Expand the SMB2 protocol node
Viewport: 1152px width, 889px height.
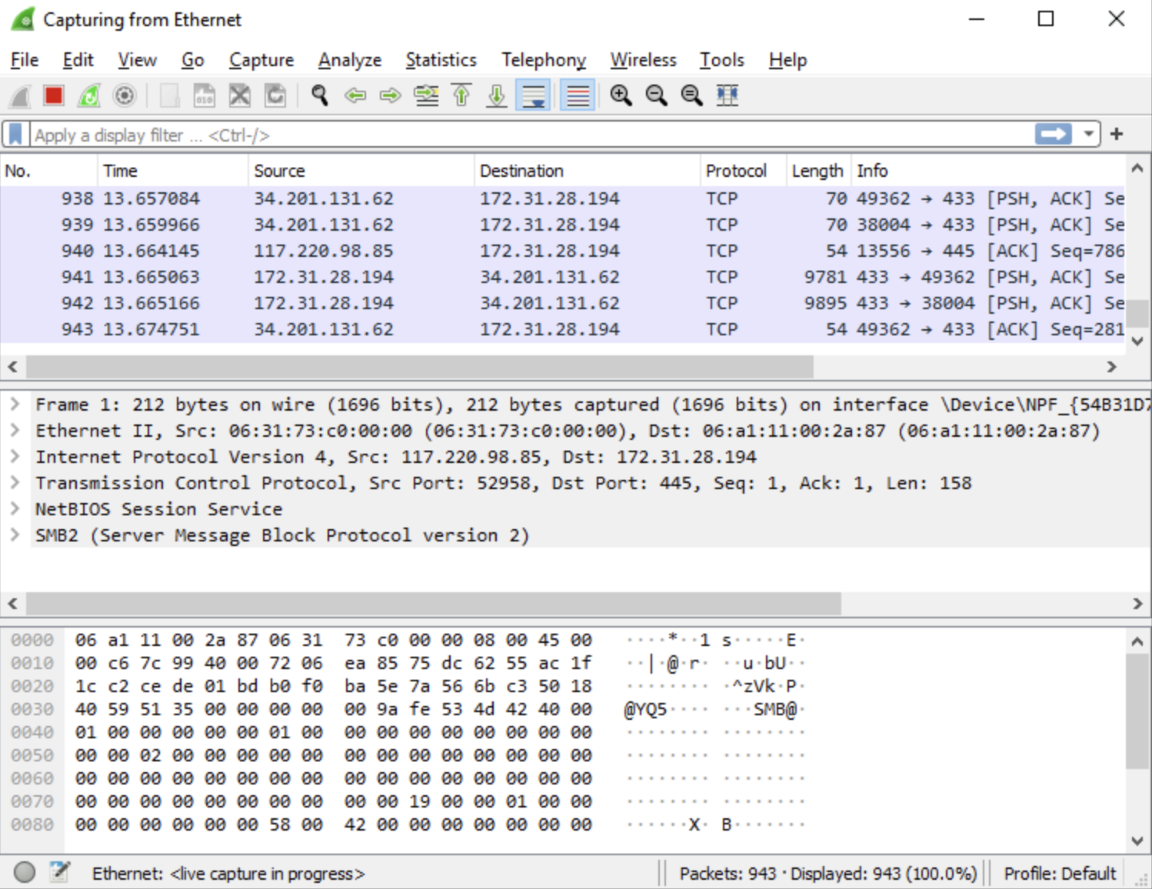(15, 534)
